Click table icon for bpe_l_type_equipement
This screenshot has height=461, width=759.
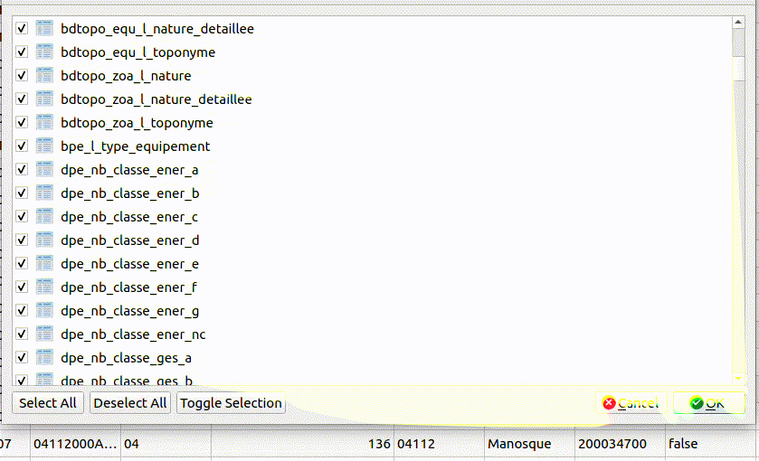(x=44, y=146)
